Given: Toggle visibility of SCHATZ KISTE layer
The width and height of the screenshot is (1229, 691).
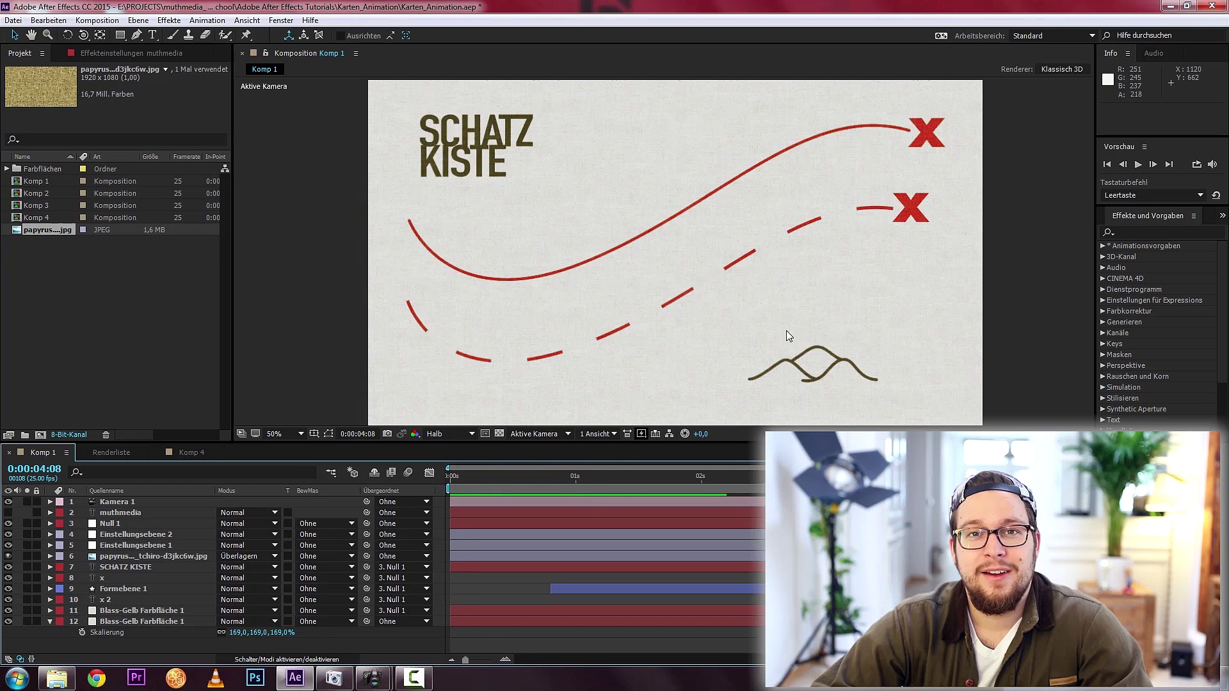Looking at the screenshot, I should 8,567.
